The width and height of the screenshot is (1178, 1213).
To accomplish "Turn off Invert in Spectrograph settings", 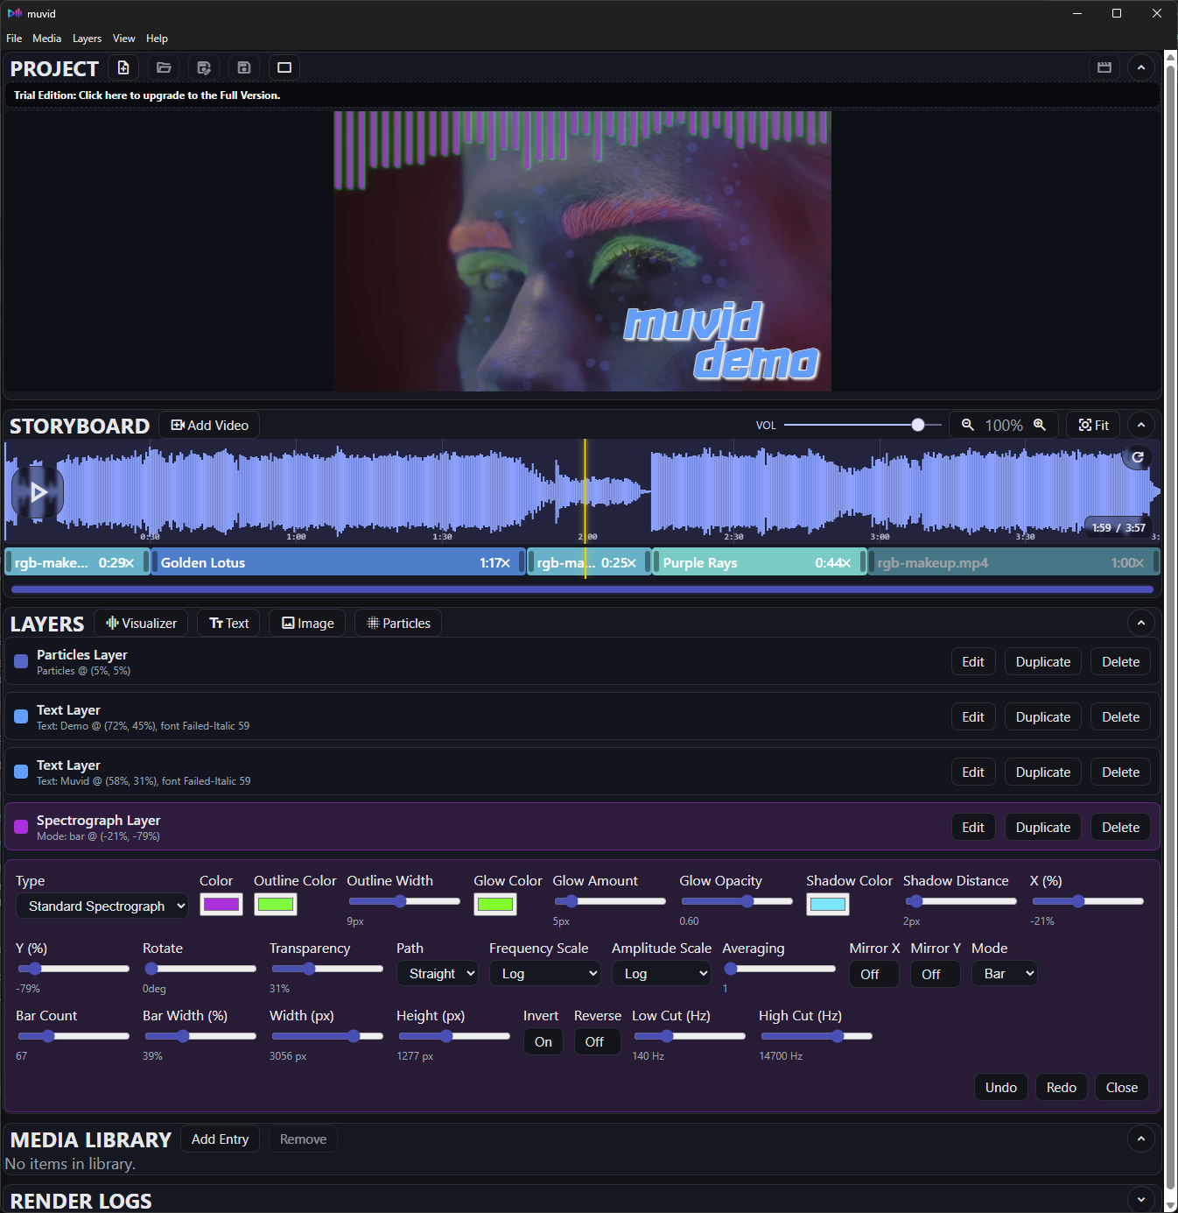I will (543, 1041).
